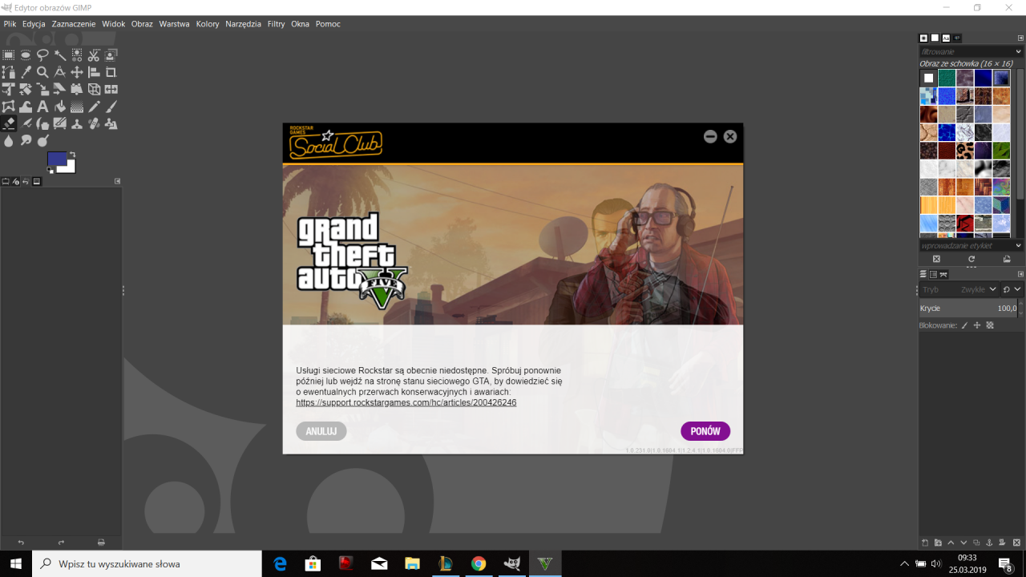Open the Plik menu
The image size is (1026, 577).
point(10,24)
